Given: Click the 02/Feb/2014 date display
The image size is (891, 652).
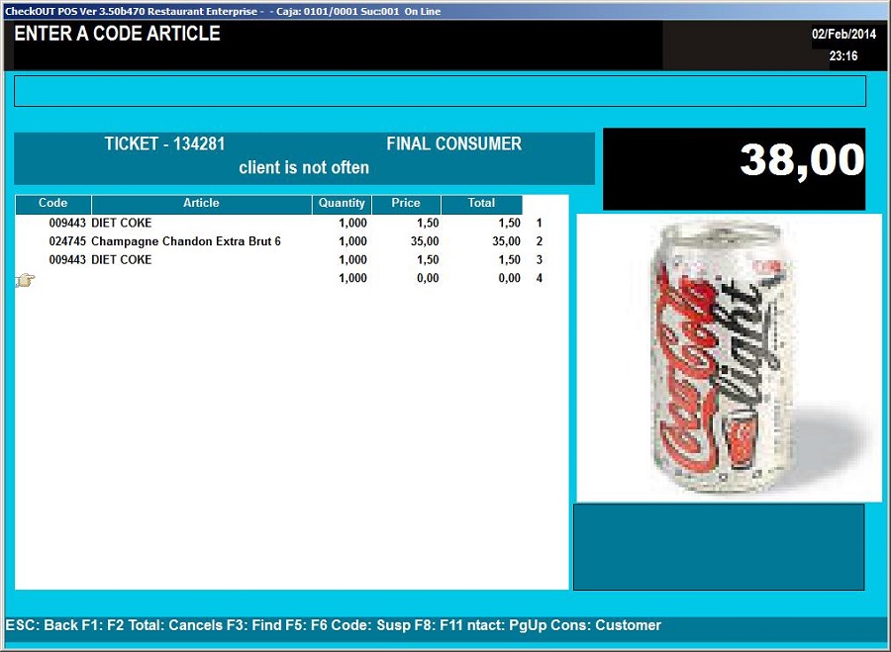Looking at the screenshot, I should click(x=843, y=35).
